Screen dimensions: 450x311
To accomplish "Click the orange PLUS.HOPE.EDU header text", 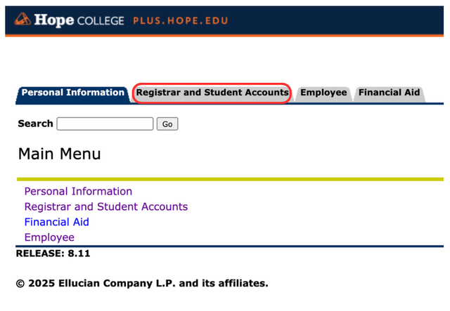I will [x=181, y=20].
